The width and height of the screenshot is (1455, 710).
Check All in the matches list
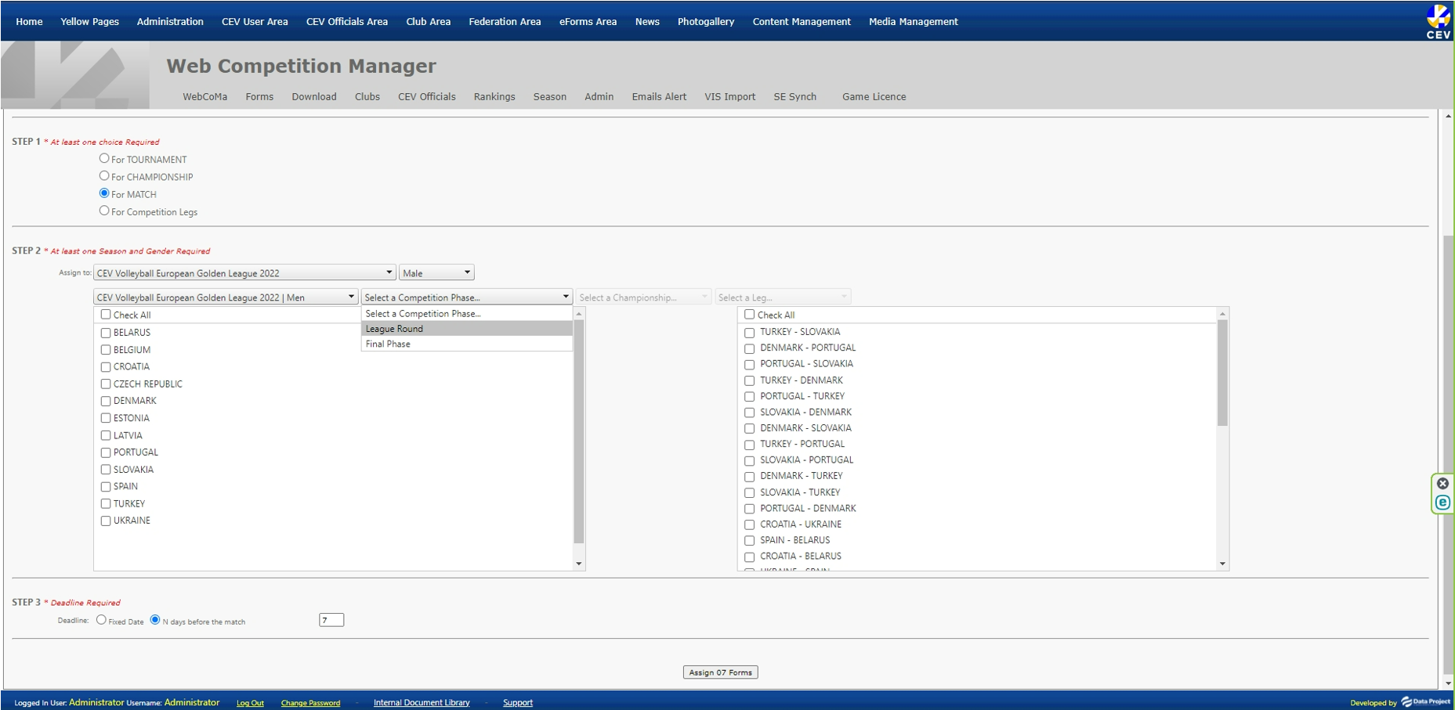[x=750, y=315]
